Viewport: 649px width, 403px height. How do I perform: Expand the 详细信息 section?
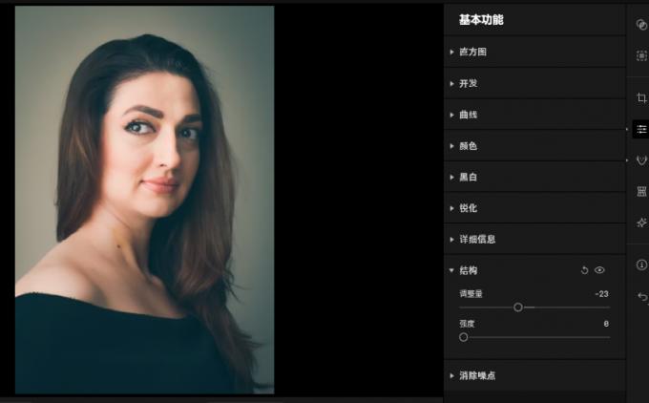coord(534,239)
